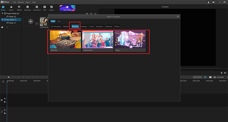The height and width of the screenshot is (122, 228).
Task: Click timeline ruler at 00:02:20:00
Action: (x=196, y=81)
